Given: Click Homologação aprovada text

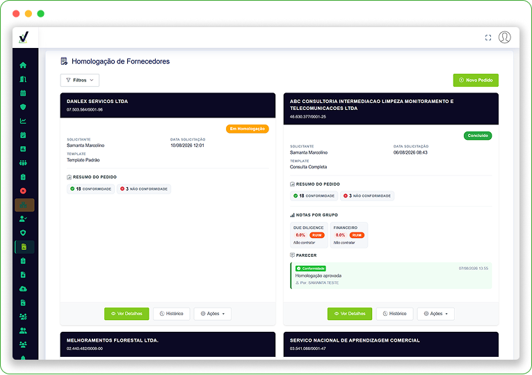Looking at the screenshot, I should [319, 276].
